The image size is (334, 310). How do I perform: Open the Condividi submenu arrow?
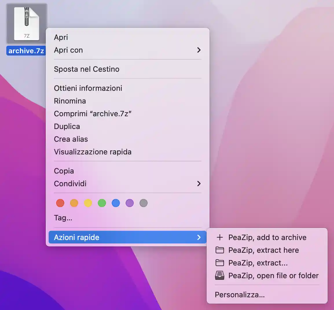[x=199, y=184]
